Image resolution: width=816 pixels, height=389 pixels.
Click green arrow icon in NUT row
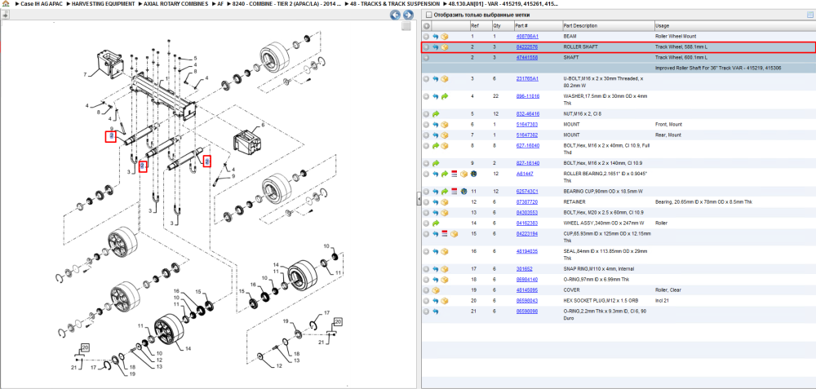pos(436,114)
